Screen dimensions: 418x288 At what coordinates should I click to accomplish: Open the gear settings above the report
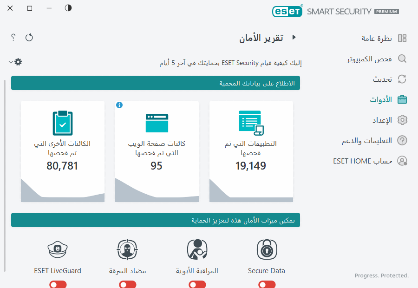click(18, 61)
